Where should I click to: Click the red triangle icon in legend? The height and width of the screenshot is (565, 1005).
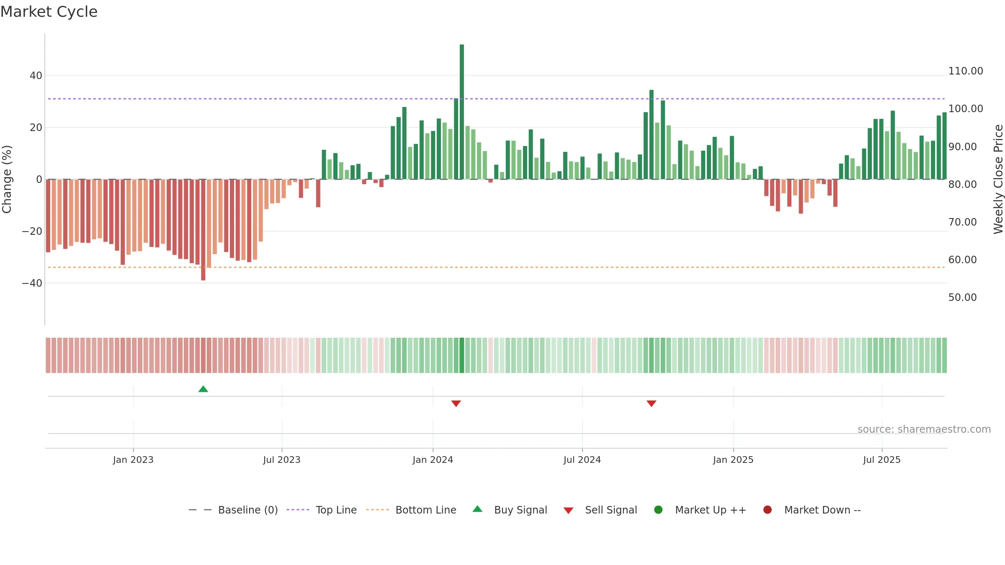[568, 511]
